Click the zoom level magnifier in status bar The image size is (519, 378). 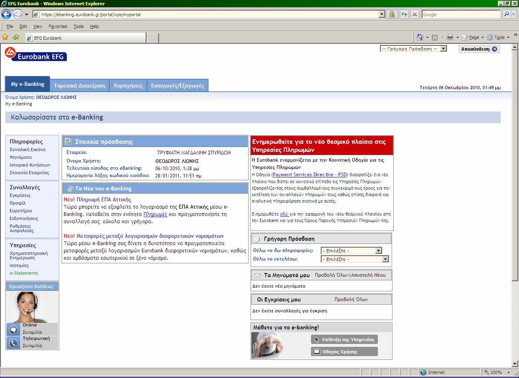pyautogui.click(x=487, y=372)
